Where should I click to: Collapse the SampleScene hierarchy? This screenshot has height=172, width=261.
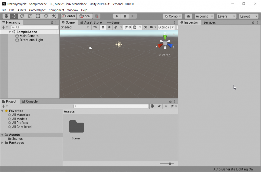point(10,32)
